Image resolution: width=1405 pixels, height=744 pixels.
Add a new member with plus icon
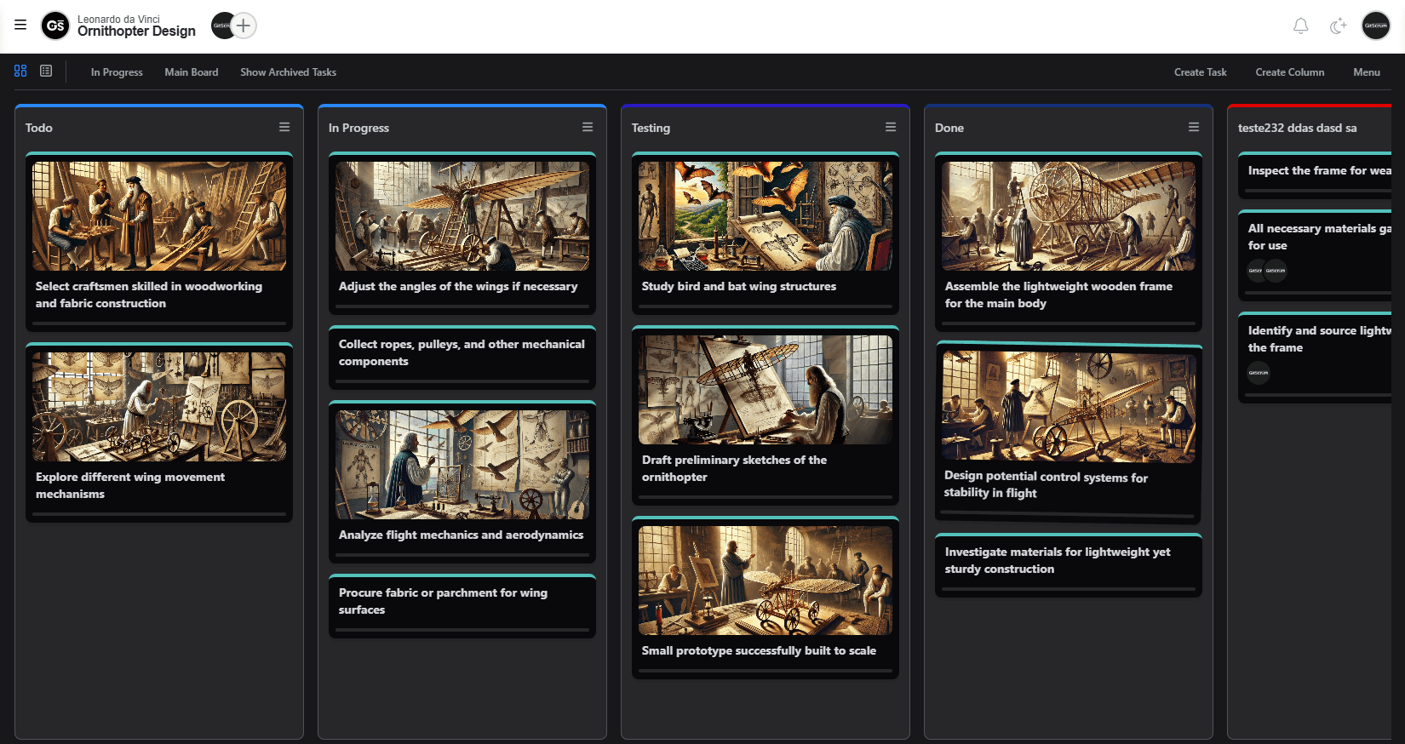[x=244, y=26]
